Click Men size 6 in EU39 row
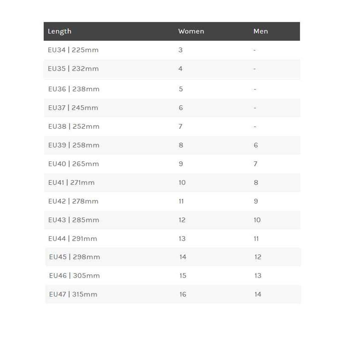Screen dimensions: 340x340 point(256,145)
